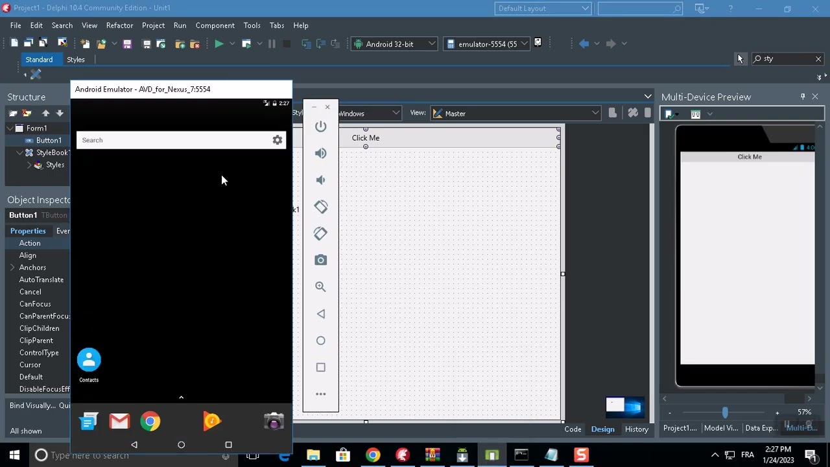Click the Model View bottom tab
The width and height of the screenshot is (830, 467).
(721, 428)
